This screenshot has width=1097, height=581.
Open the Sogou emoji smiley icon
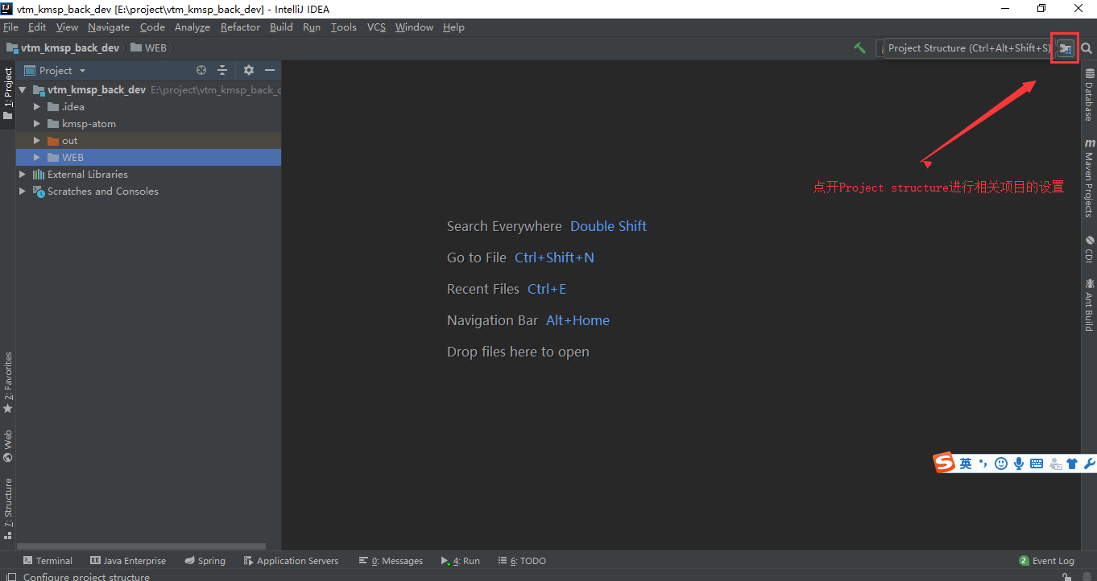tap(1001, 464)
